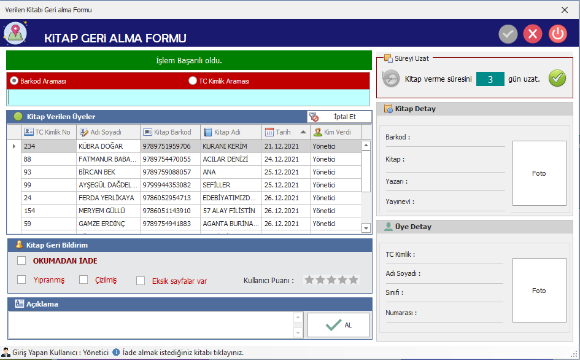
Task: Click the Açıklama box scroll down arrow
Action: (298, 332)
